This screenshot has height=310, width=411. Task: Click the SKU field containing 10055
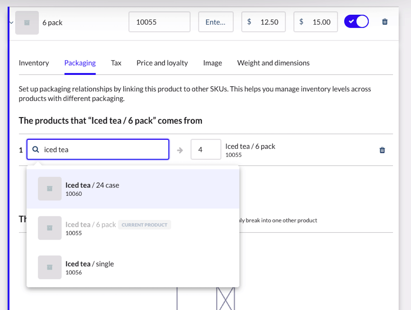tap(159, 22)
